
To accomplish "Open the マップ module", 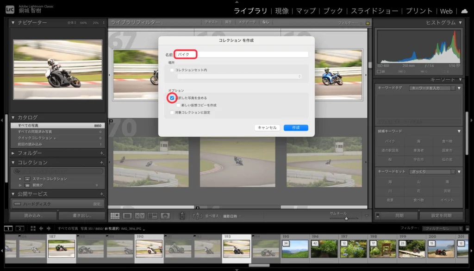I will 306,11.
